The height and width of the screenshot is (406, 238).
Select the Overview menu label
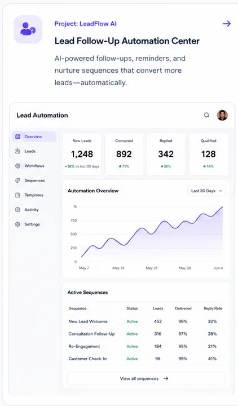coord(33,136)
